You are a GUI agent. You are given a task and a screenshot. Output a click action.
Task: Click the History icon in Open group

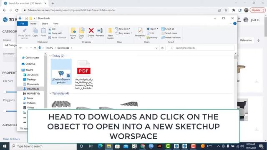[x=148, y=37]
